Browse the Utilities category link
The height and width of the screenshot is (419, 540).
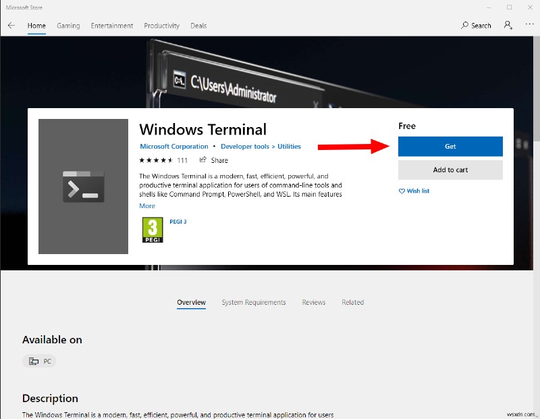pos(290,146)
